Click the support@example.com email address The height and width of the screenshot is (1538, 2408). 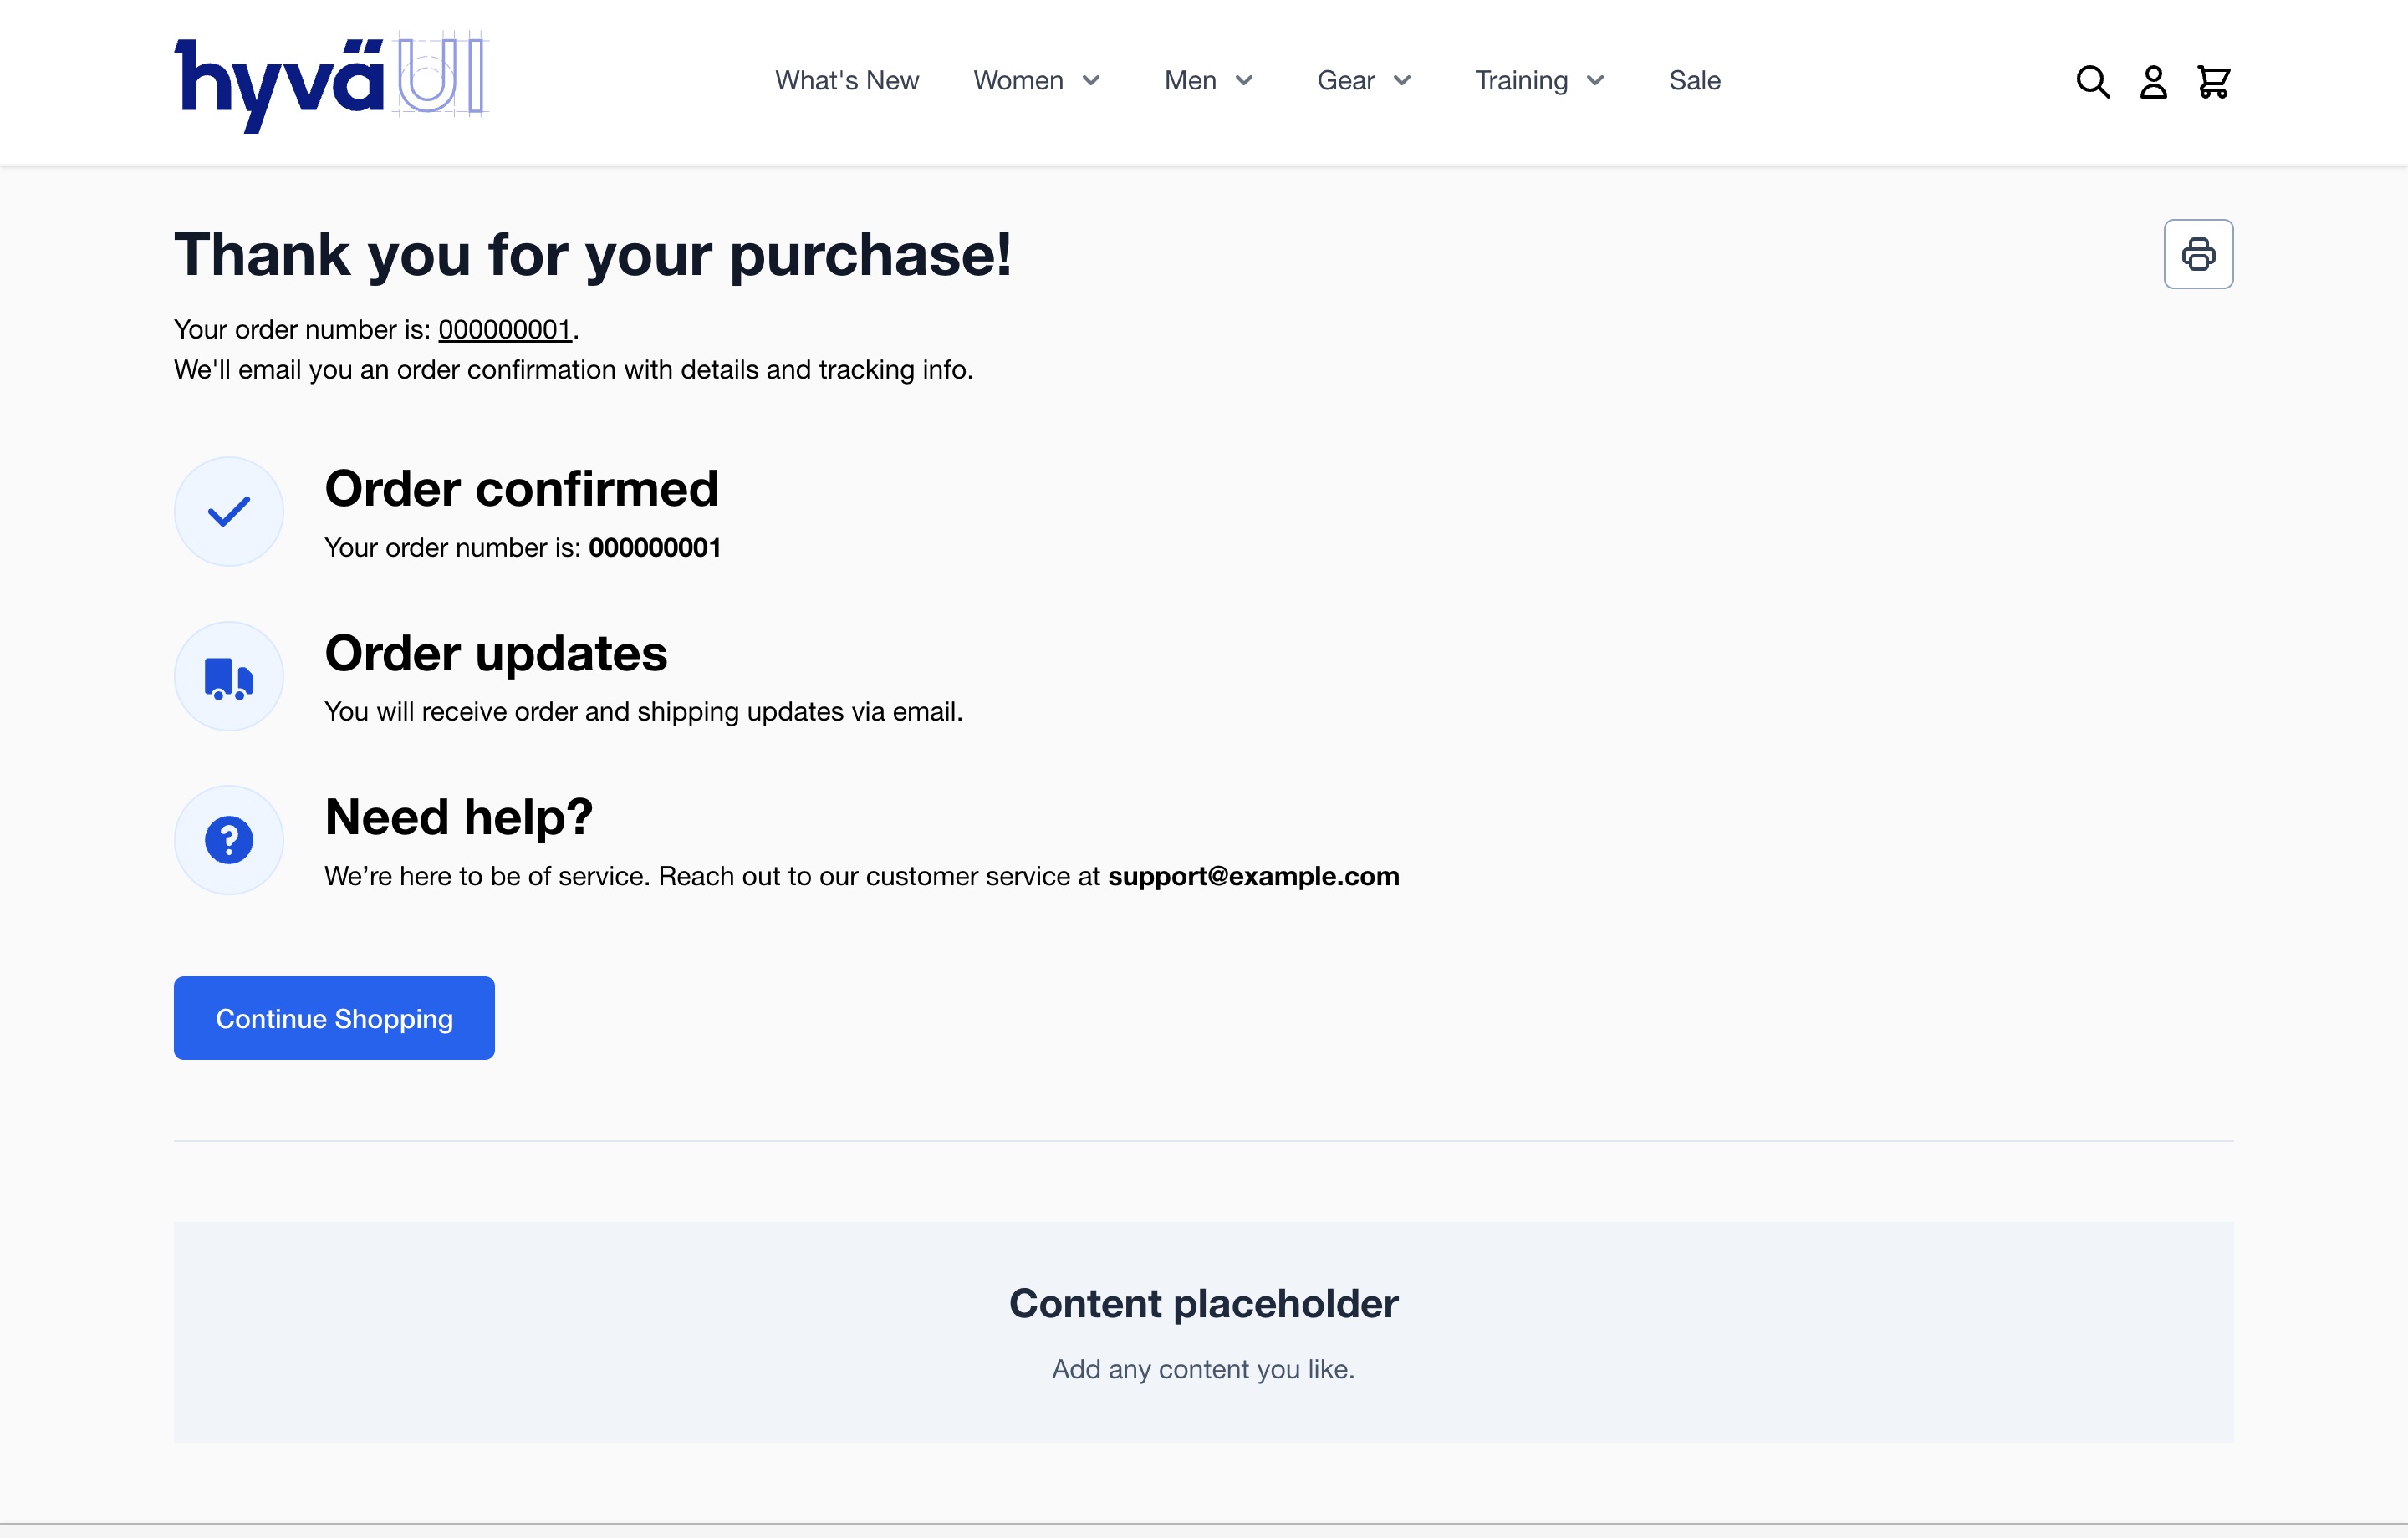click(1253, 876)
